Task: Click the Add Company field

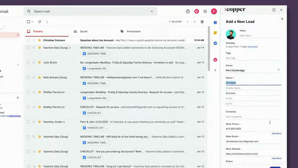Action: [x=253, y=117]
